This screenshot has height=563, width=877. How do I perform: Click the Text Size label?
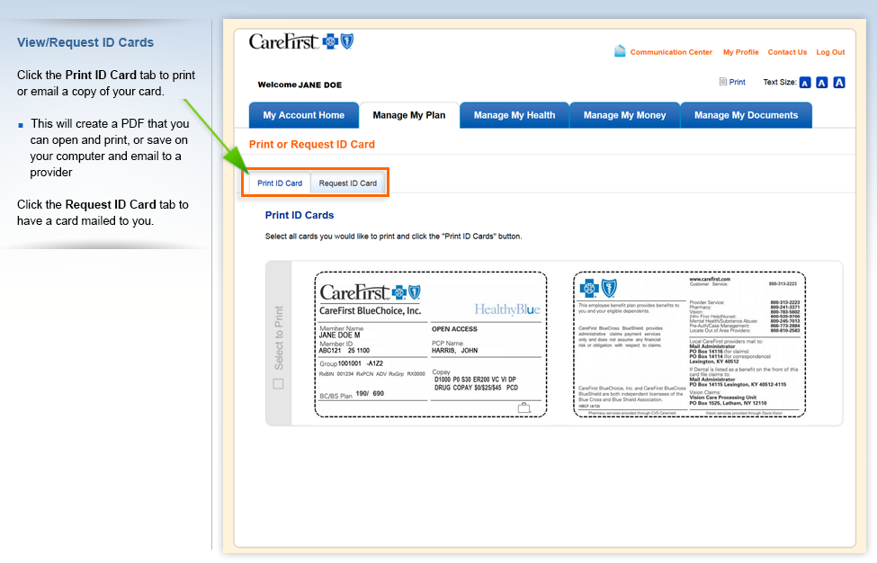[x=780, y=82]
